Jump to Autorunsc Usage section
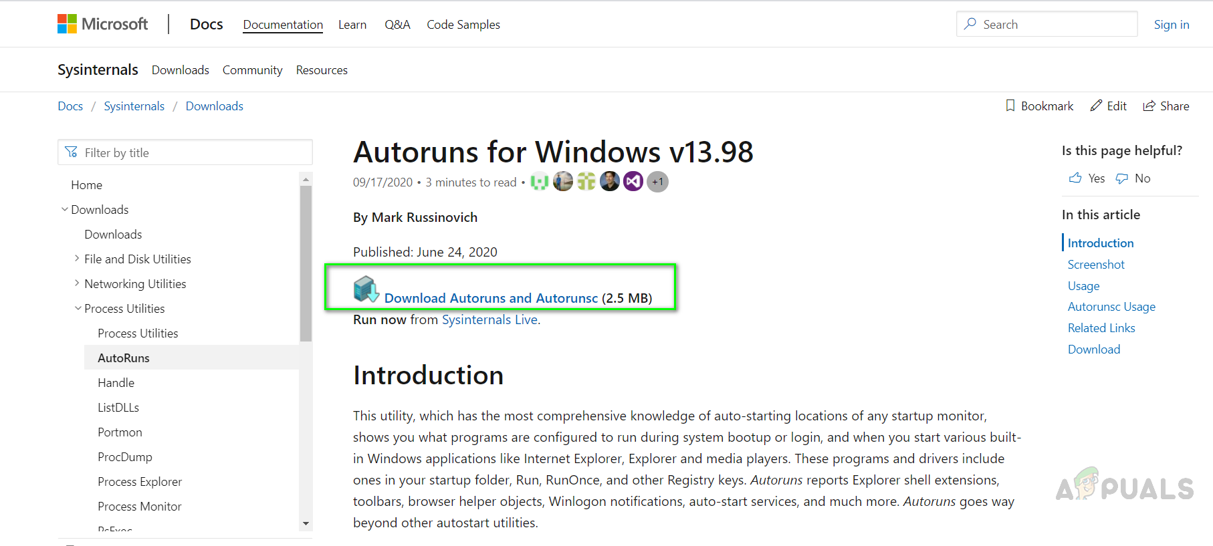Image resolution: width=1213 pixels, height=546 pixels. coord(1111,307)
